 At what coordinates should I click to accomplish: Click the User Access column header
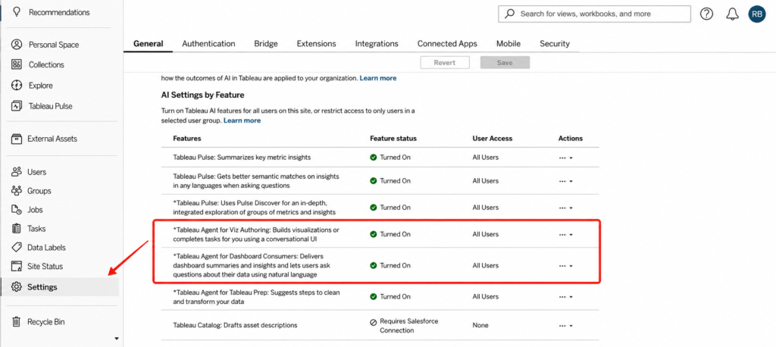tap(493, 138)
